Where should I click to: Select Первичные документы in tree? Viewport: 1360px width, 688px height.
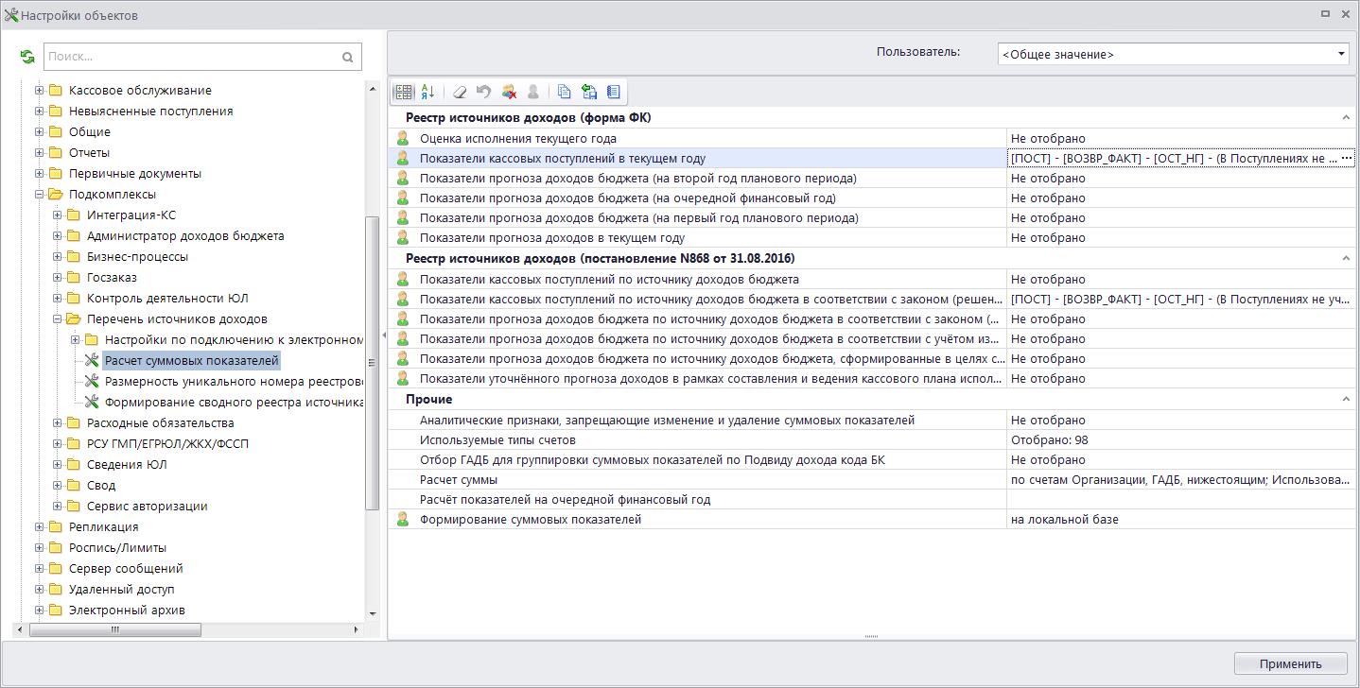coord(134,174)
